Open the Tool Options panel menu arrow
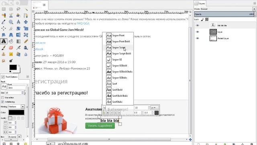The width and height of the screenshot is (257, 145). tap(28, 77)
